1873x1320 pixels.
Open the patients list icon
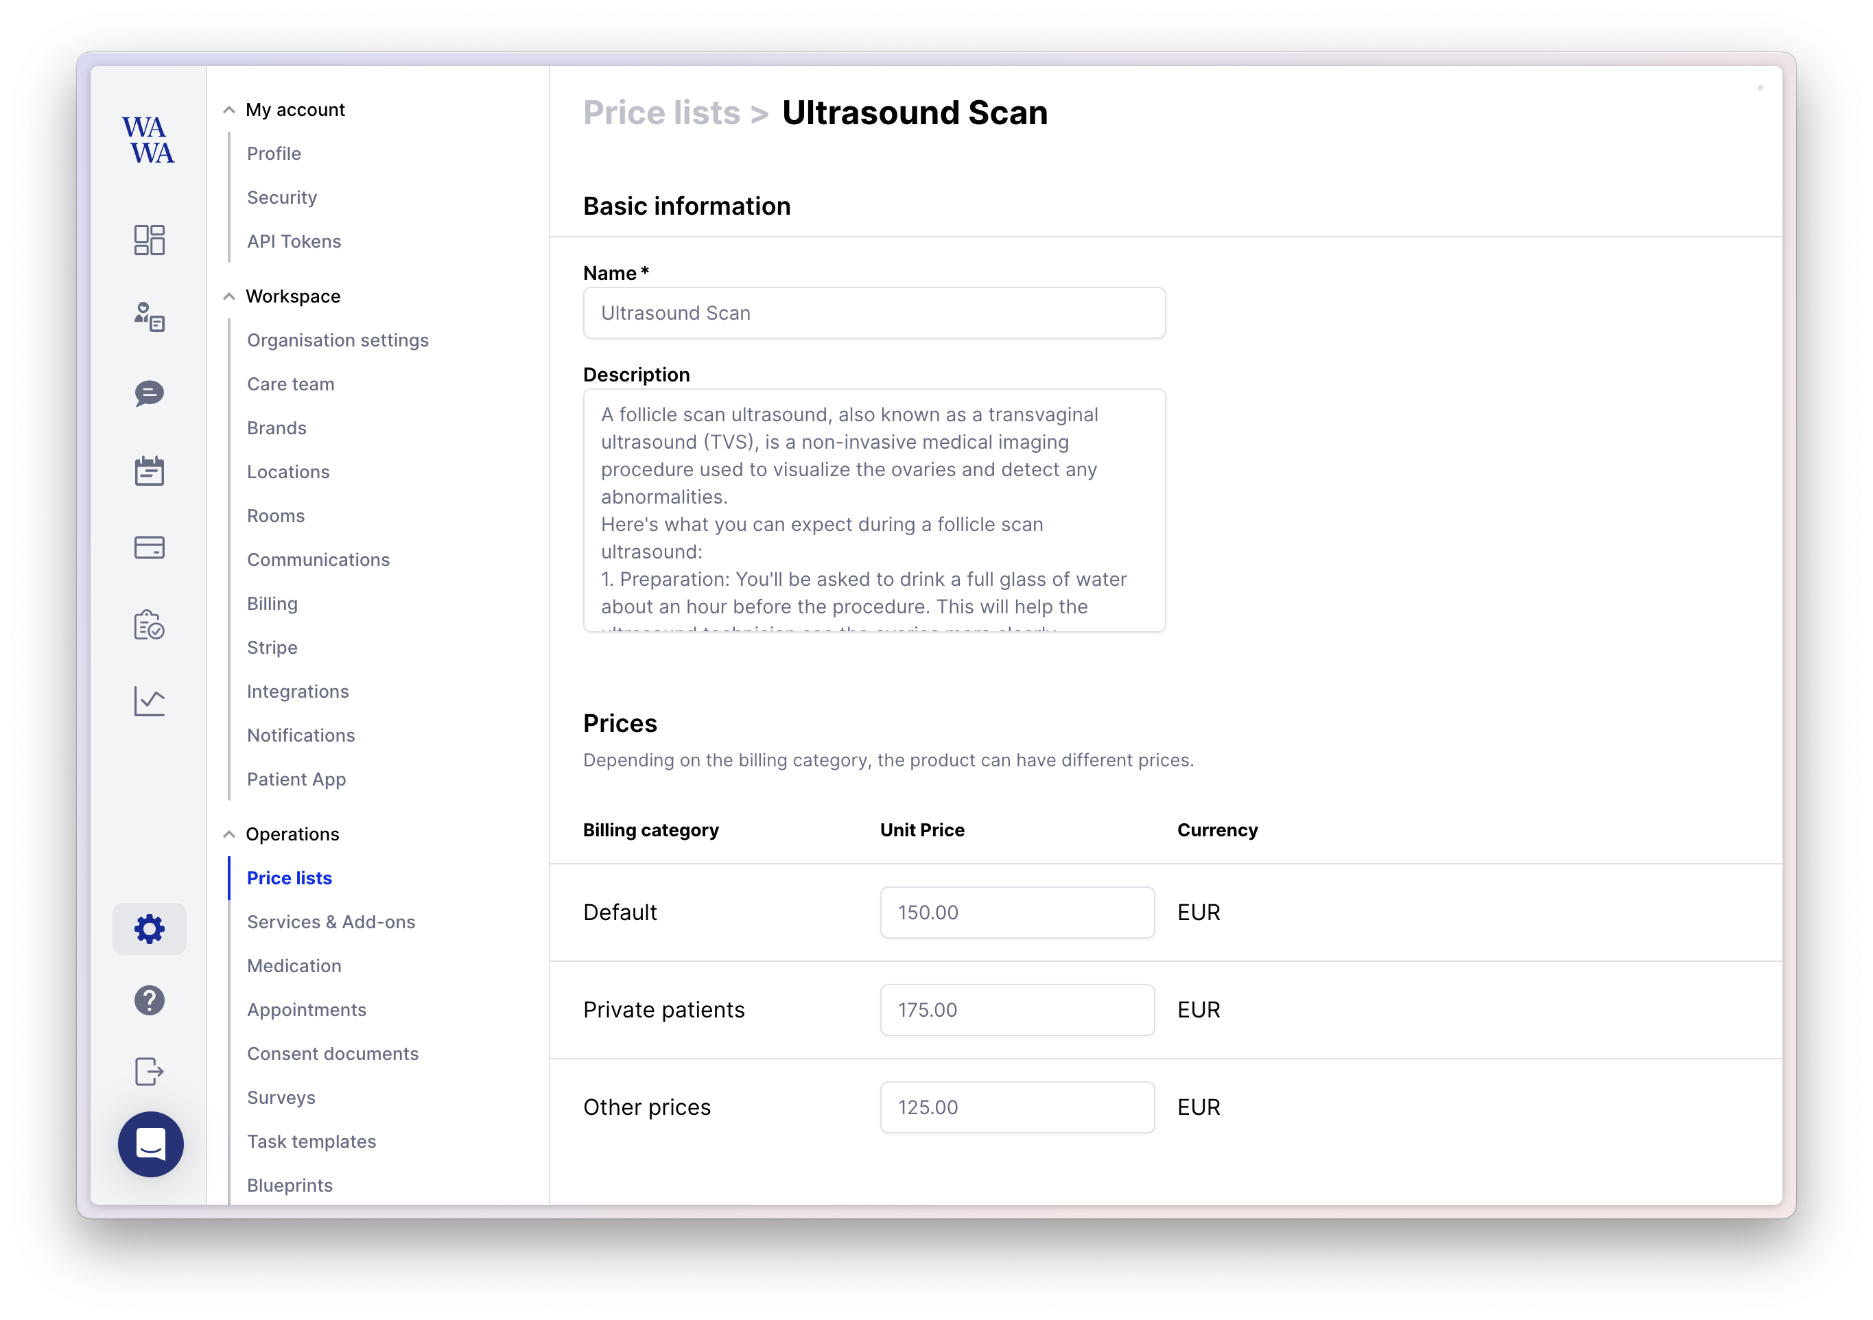(x=150, y=316)
